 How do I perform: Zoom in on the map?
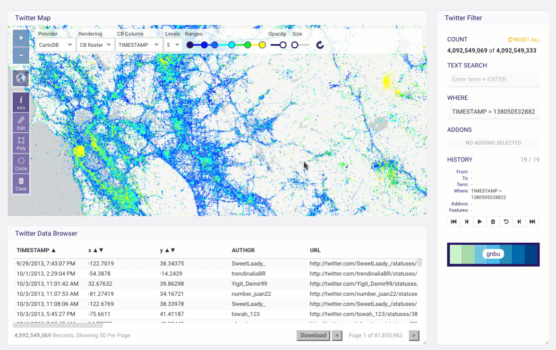point(21,38)
